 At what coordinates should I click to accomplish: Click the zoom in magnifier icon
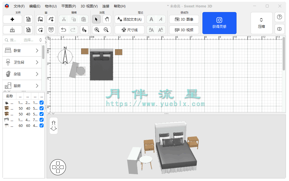(x=97, y=30)
